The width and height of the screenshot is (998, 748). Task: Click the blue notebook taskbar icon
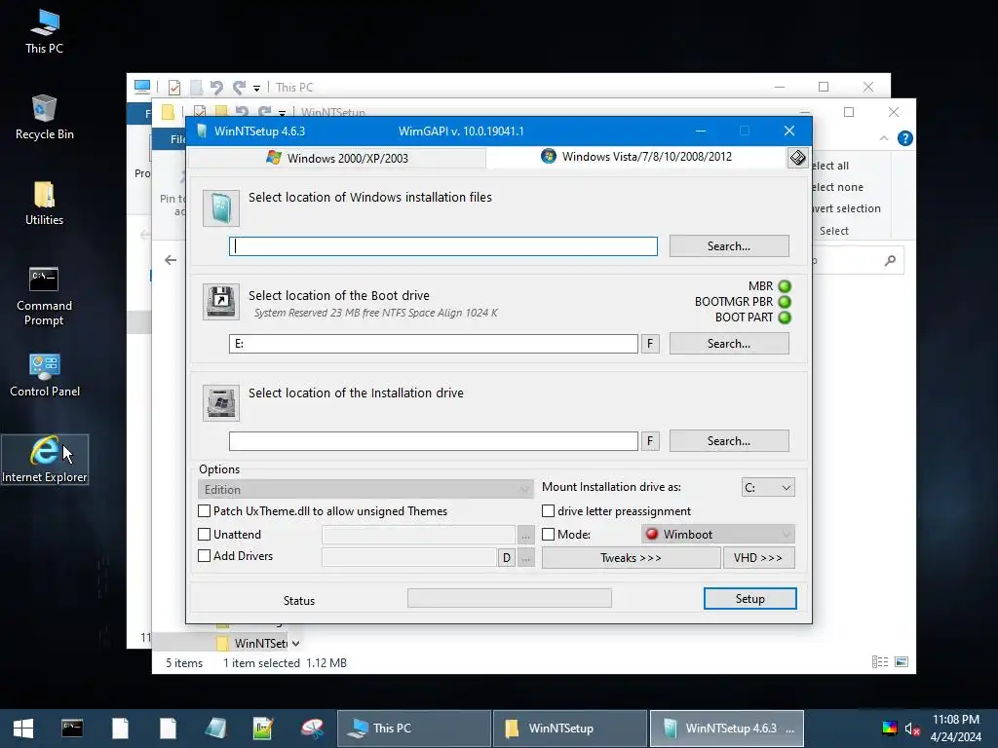tap(215, 729)
